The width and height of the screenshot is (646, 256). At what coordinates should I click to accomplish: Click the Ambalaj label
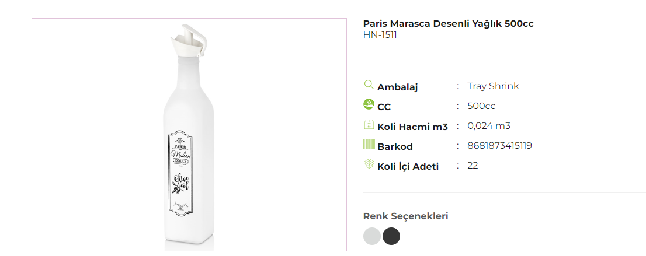(397, 87)
